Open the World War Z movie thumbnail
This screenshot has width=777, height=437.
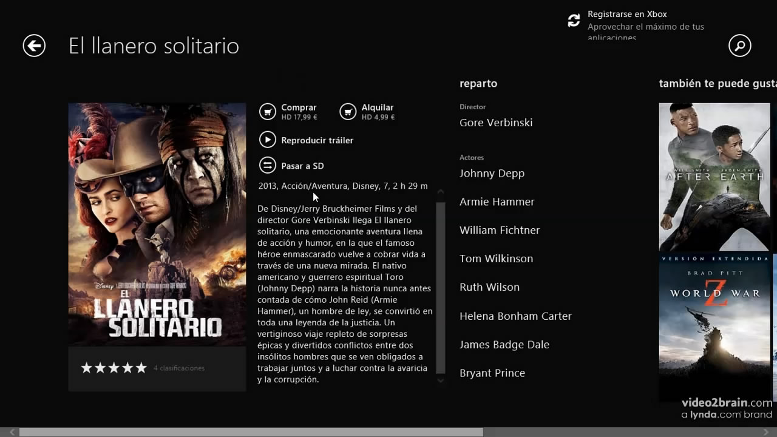coord(714,327)
